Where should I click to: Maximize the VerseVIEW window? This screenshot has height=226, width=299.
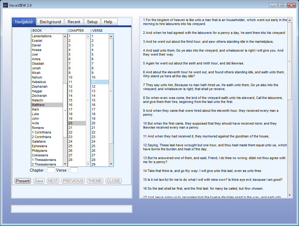282,5
